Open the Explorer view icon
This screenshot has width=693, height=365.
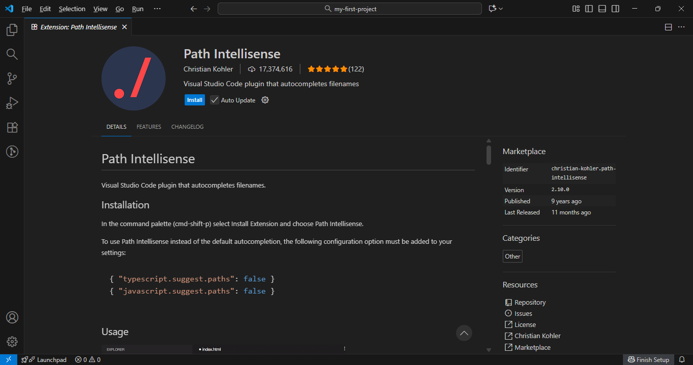click(x=12, y=30)
